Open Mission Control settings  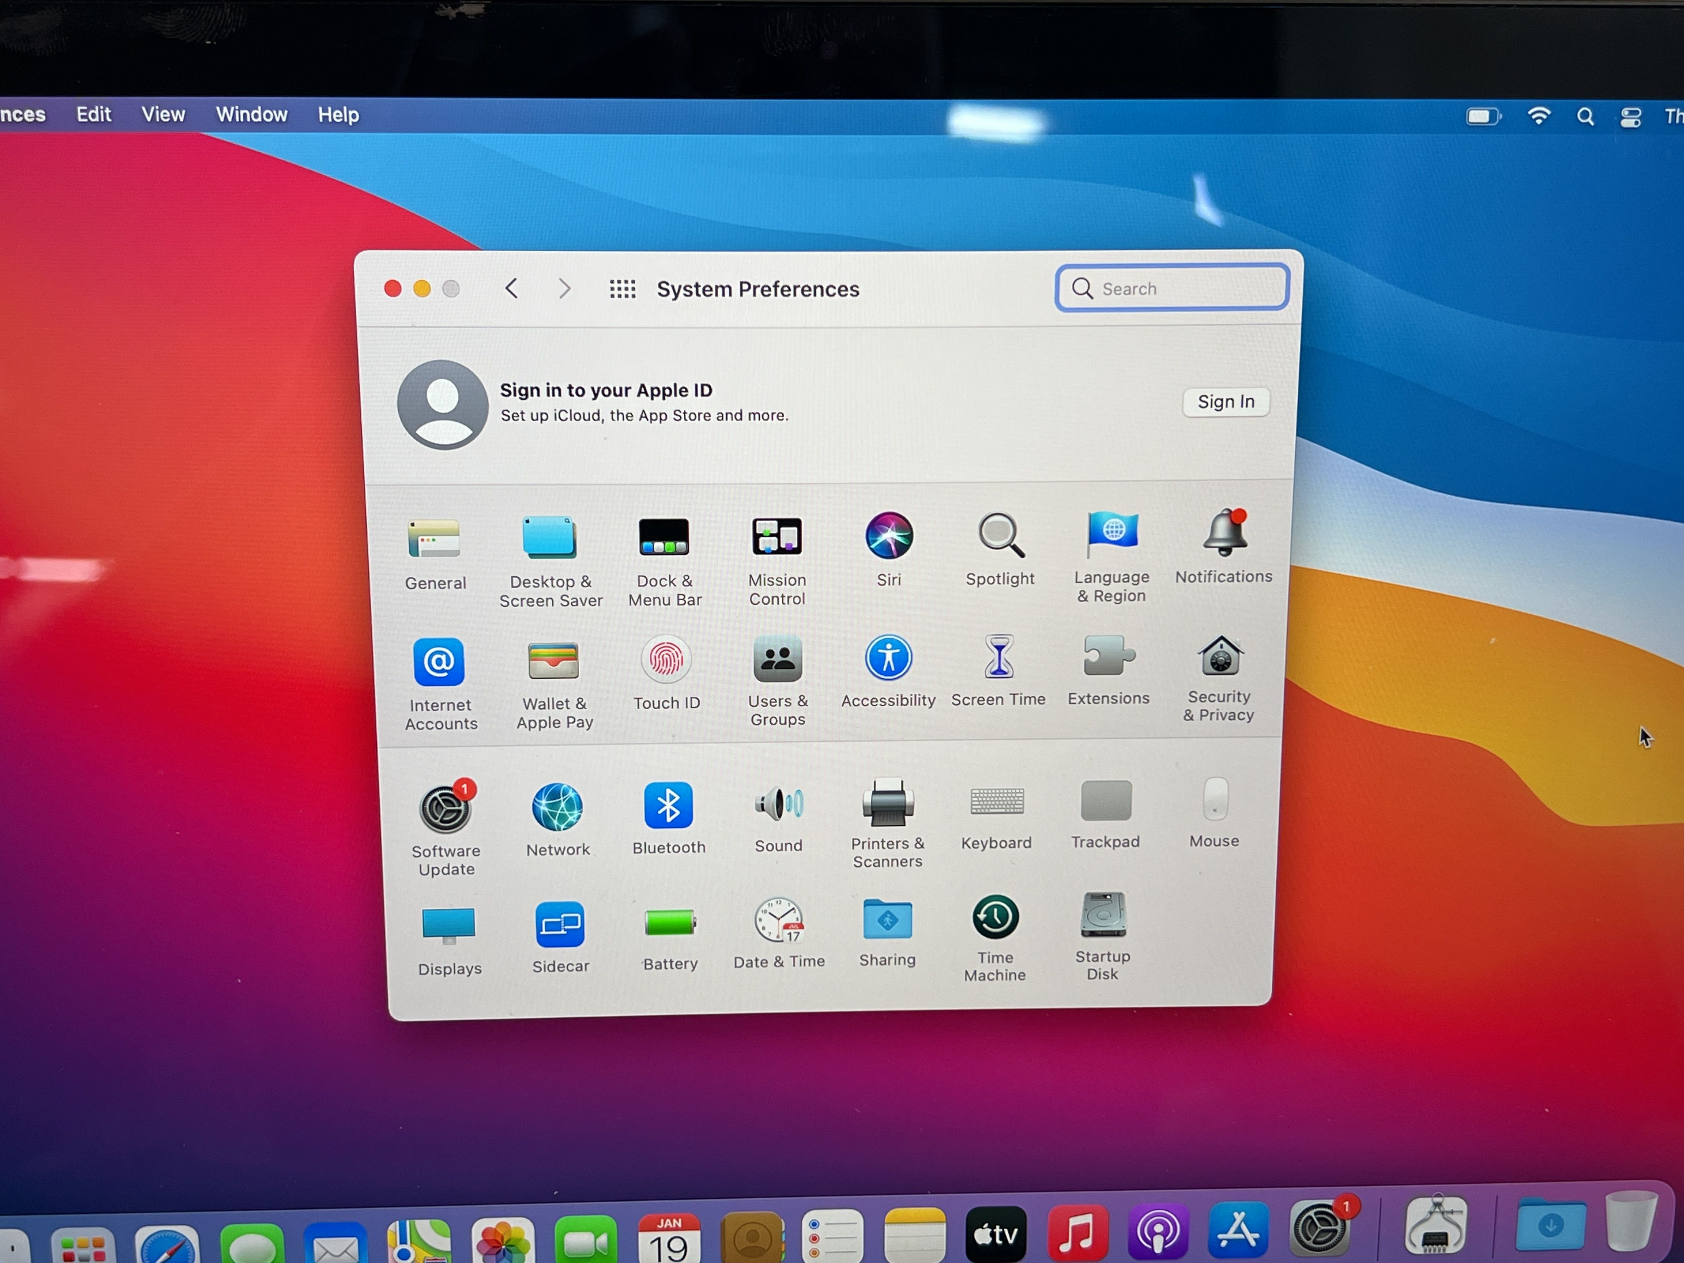(776, 538)
